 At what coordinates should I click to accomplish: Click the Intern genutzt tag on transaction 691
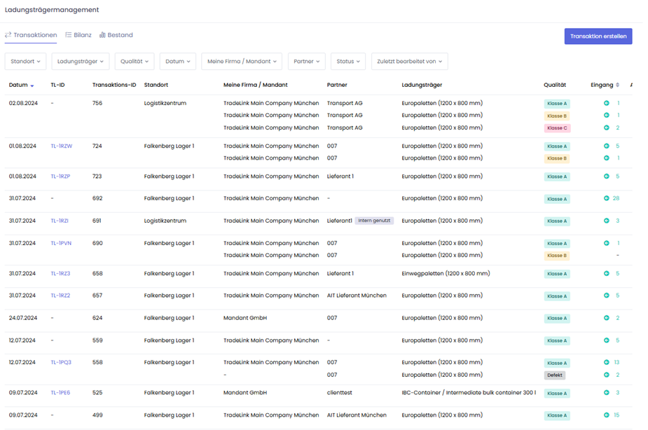pos(374,221)
